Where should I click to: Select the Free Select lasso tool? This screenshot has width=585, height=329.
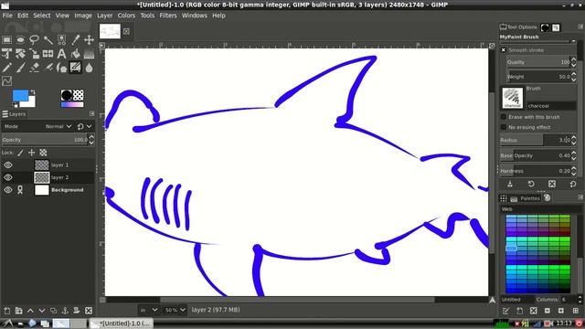35,39
